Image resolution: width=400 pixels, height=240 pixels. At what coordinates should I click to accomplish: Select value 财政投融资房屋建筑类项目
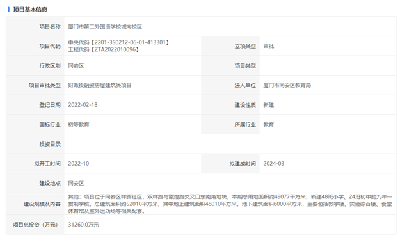coord(99,86)
